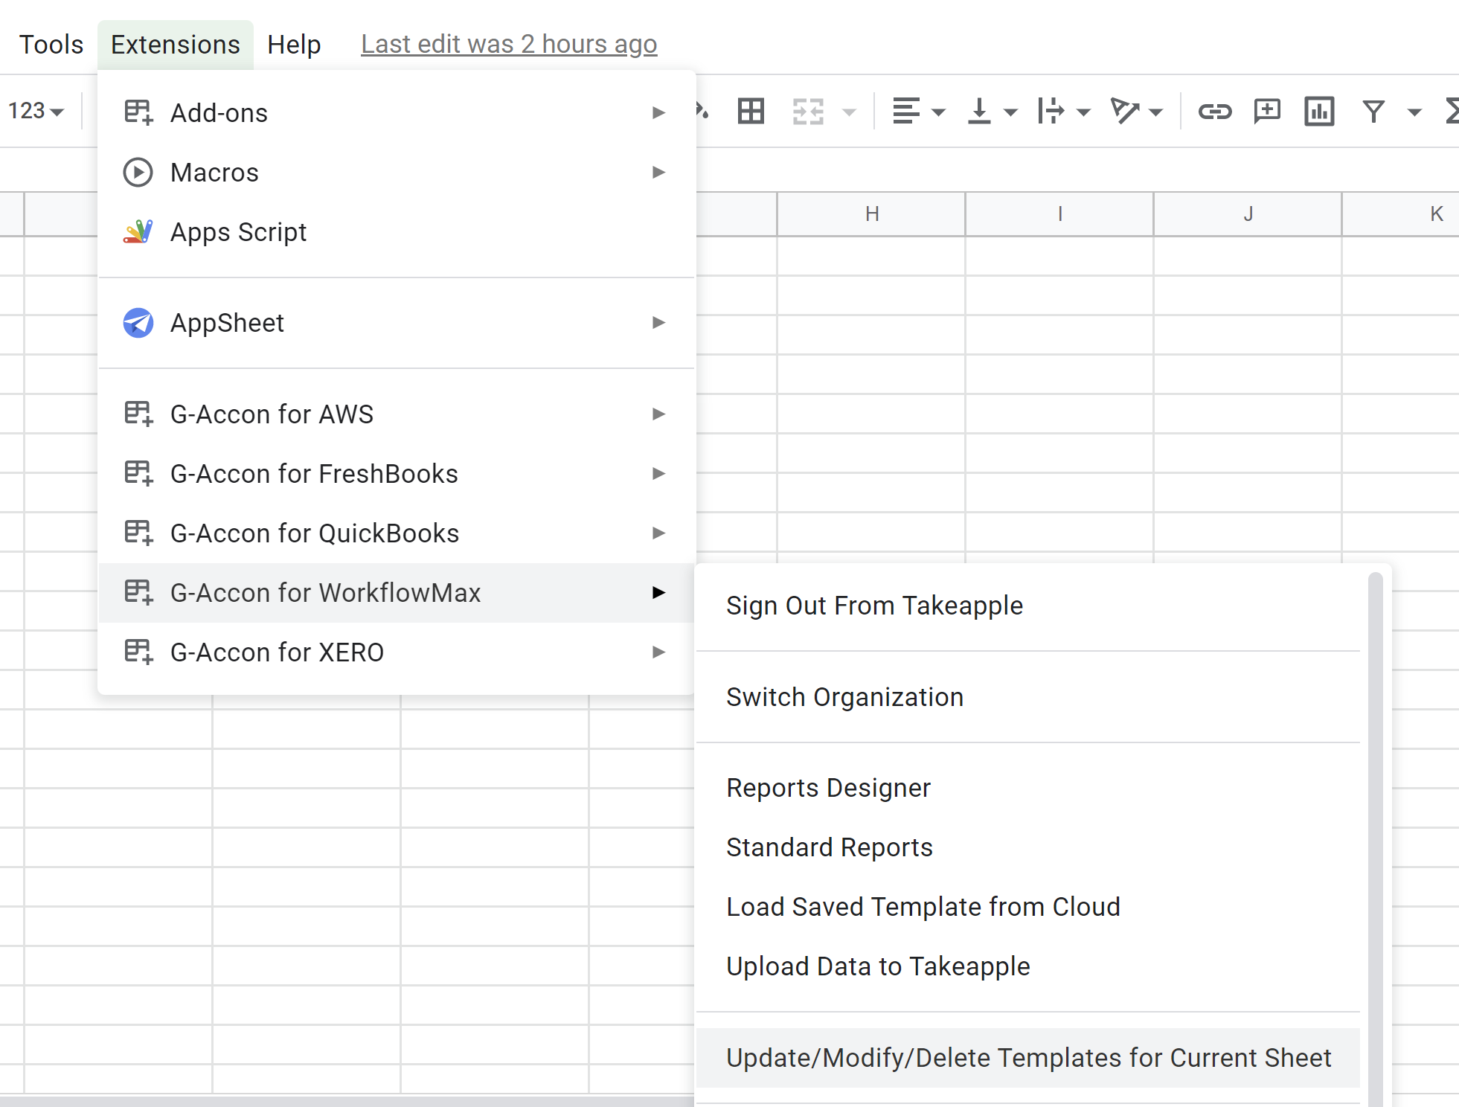Expand the Add-ons submenu arrow
The height and width of the screenshot is (1107, 1459).
pos(658,113)
